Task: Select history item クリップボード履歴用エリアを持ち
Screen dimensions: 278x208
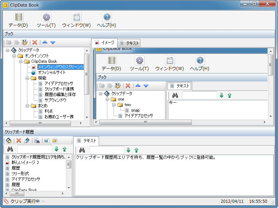Action: click(38, 157)
